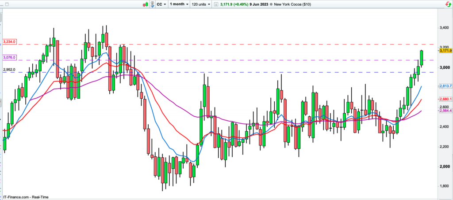Click the purple 2,564.4 moving average value
This screenshot has width=453, height=200.
click(x=445, y=111)
